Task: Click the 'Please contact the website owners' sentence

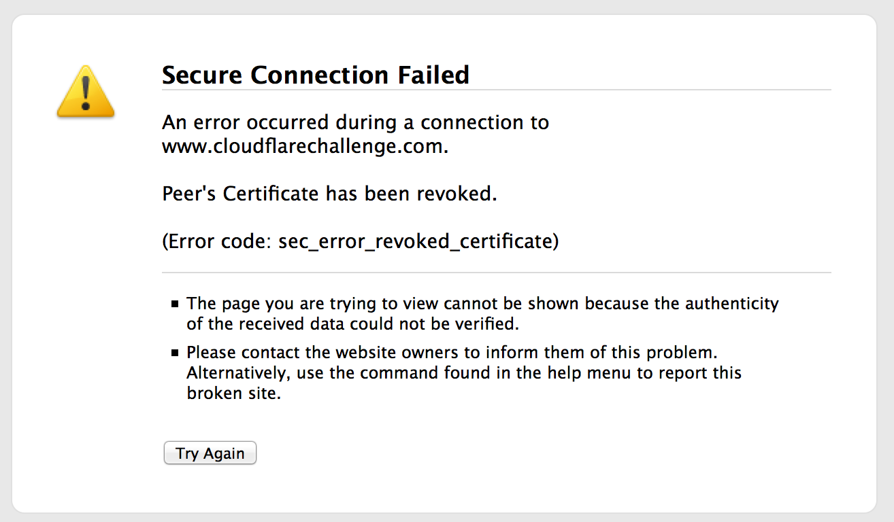Action: [x=452, y=353]
